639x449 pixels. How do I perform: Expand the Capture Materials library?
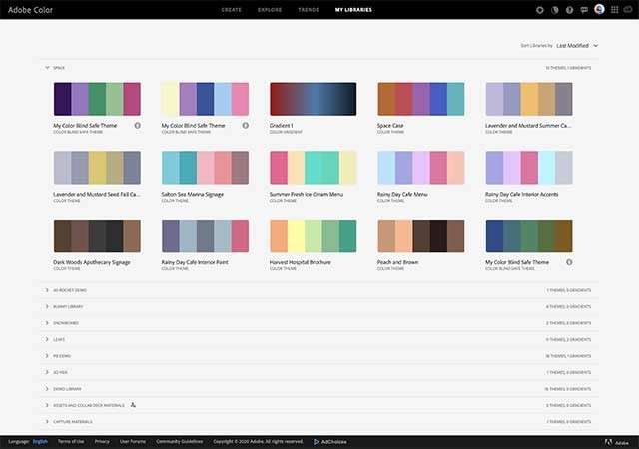click(x=47, y=421)
